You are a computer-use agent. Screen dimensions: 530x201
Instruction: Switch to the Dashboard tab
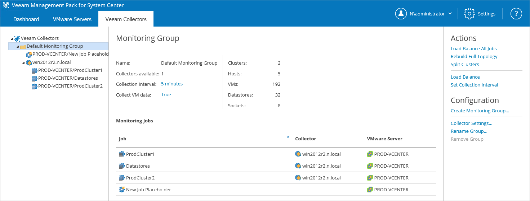[26, 19]
